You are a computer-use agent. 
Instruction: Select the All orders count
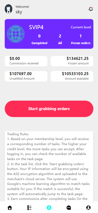click(x=60, y=36)
